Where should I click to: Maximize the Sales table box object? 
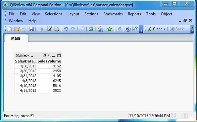click(59, 55)
